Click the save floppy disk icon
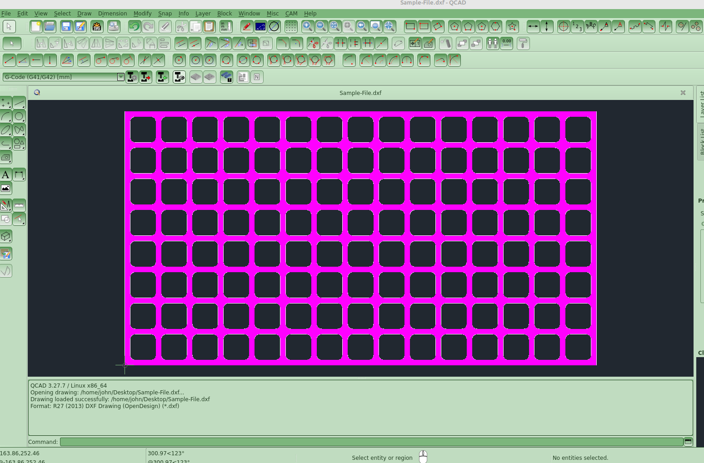 click(x=66, y=26)
